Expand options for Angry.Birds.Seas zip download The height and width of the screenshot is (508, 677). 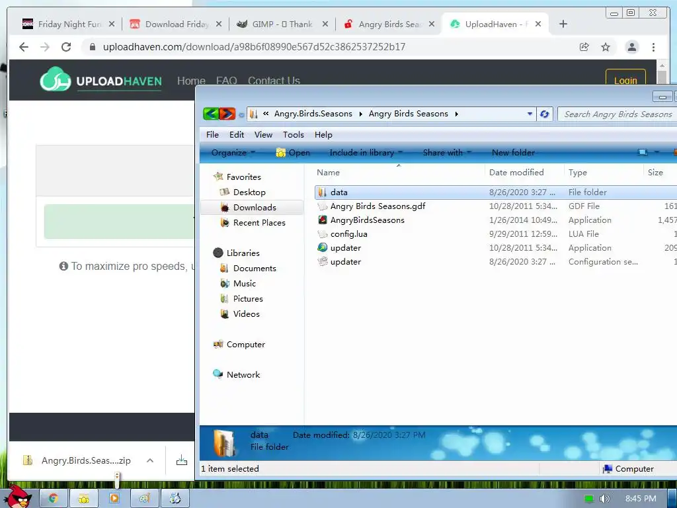click(x=150, y=460)
